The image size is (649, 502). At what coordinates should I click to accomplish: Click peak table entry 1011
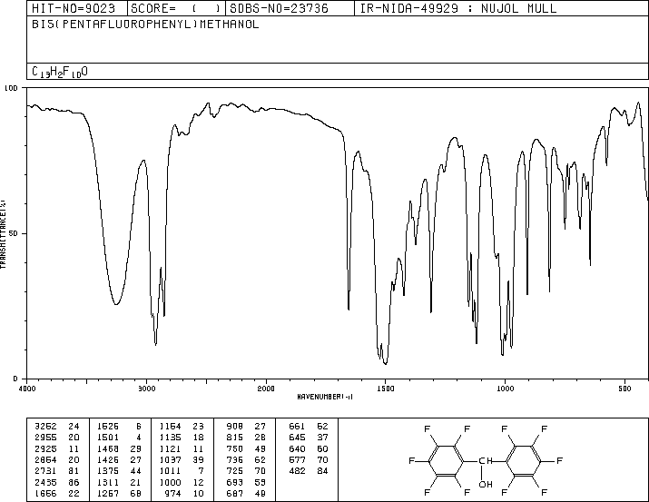(170, 471)
